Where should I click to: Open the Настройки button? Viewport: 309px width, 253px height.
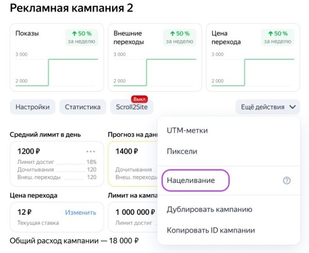click(x=32, y=107)
